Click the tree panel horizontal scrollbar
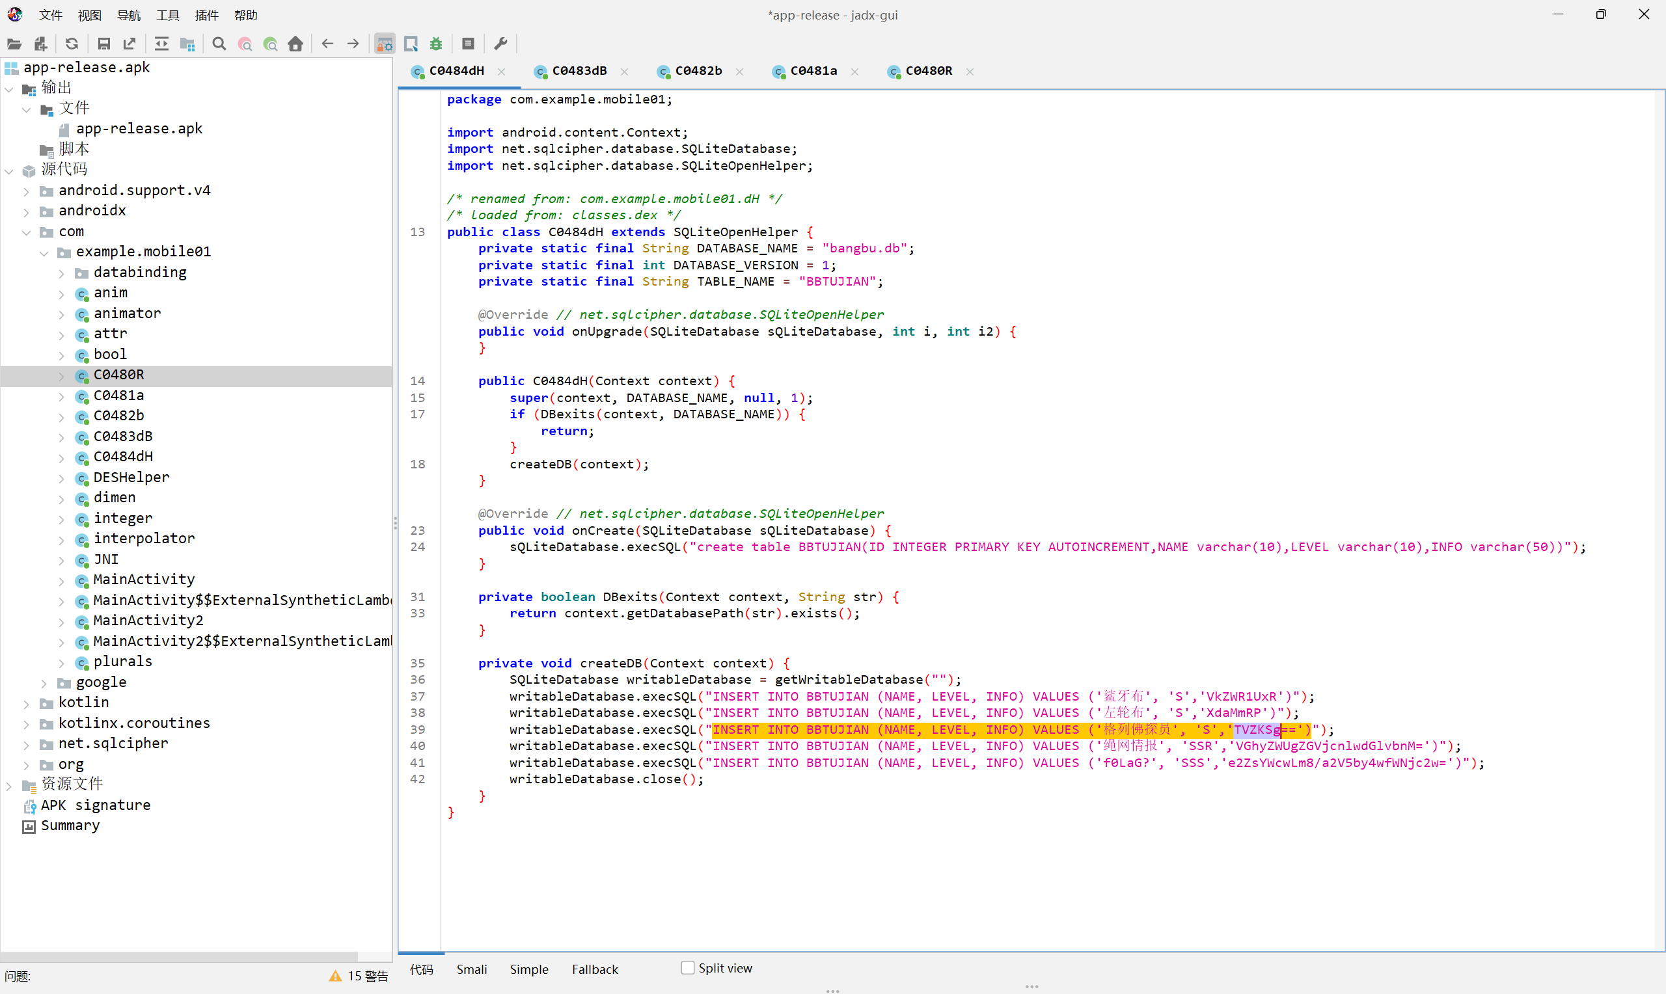Image resolution: width=1666 pixels, height=994 pixels. (x=178, y=956)
